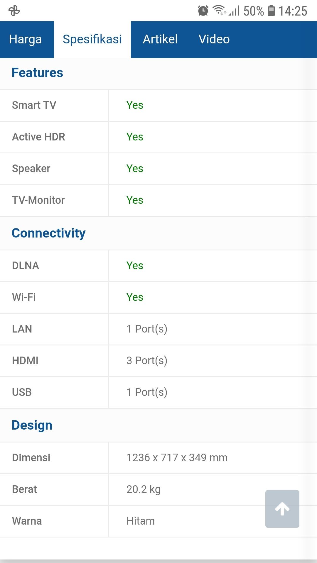This screenshot has height=563, width=317.
Task: Tap the alarm clock status icon
Action: click(x=203, y=11)
